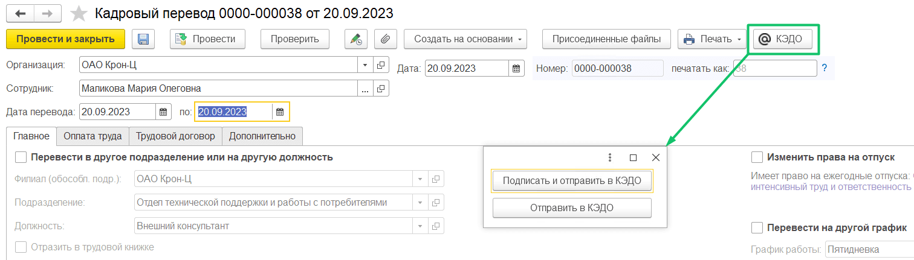914x260 pixels.
Task: Expand the Организация dropdown list
Action: coord(366,65)
